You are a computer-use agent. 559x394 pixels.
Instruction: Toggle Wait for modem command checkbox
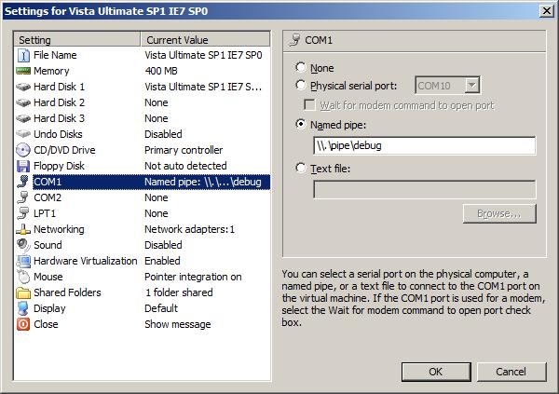309,105
